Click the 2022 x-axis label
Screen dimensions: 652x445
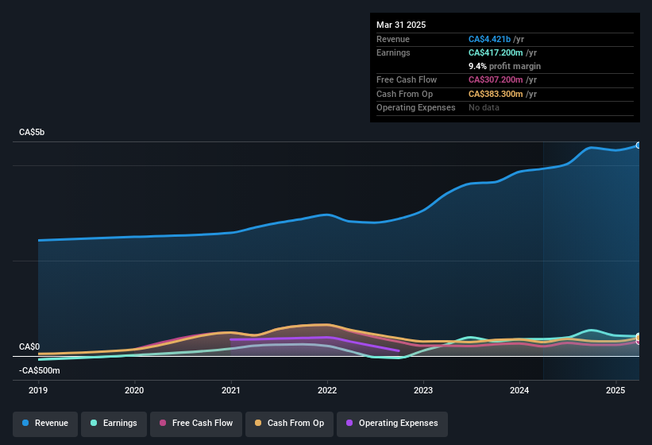(x=327, y=390)
